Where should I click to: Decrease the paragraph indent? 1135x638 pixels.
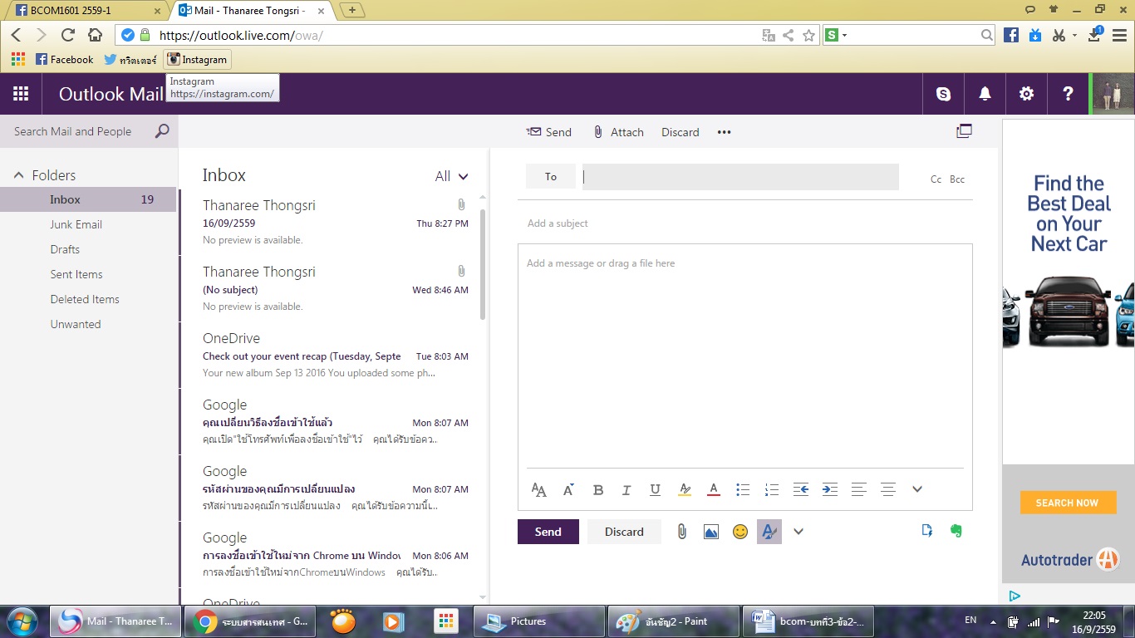(801, 490)
